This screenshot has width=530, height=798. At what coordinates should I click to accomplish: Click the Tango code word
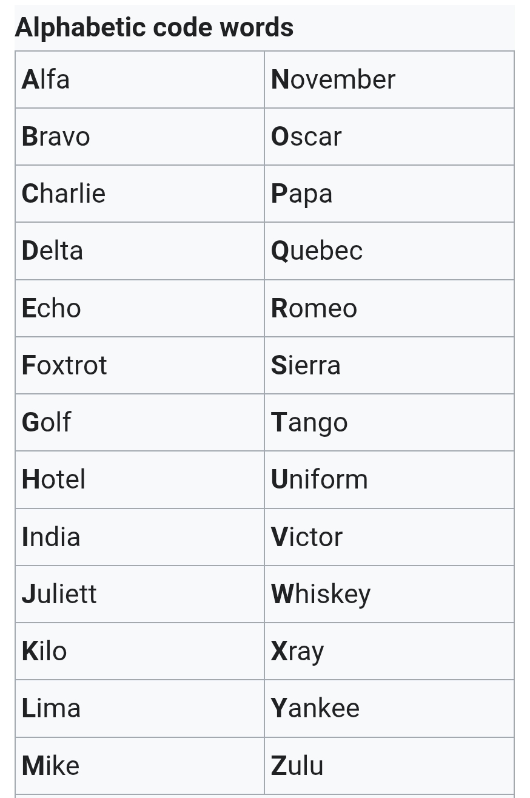point(309,422)
